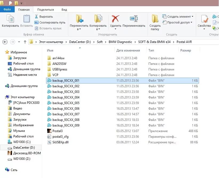Viewport: 219px width, 178px height.
Task: Click the Rename icon
Action: click(x=134, y=19)
